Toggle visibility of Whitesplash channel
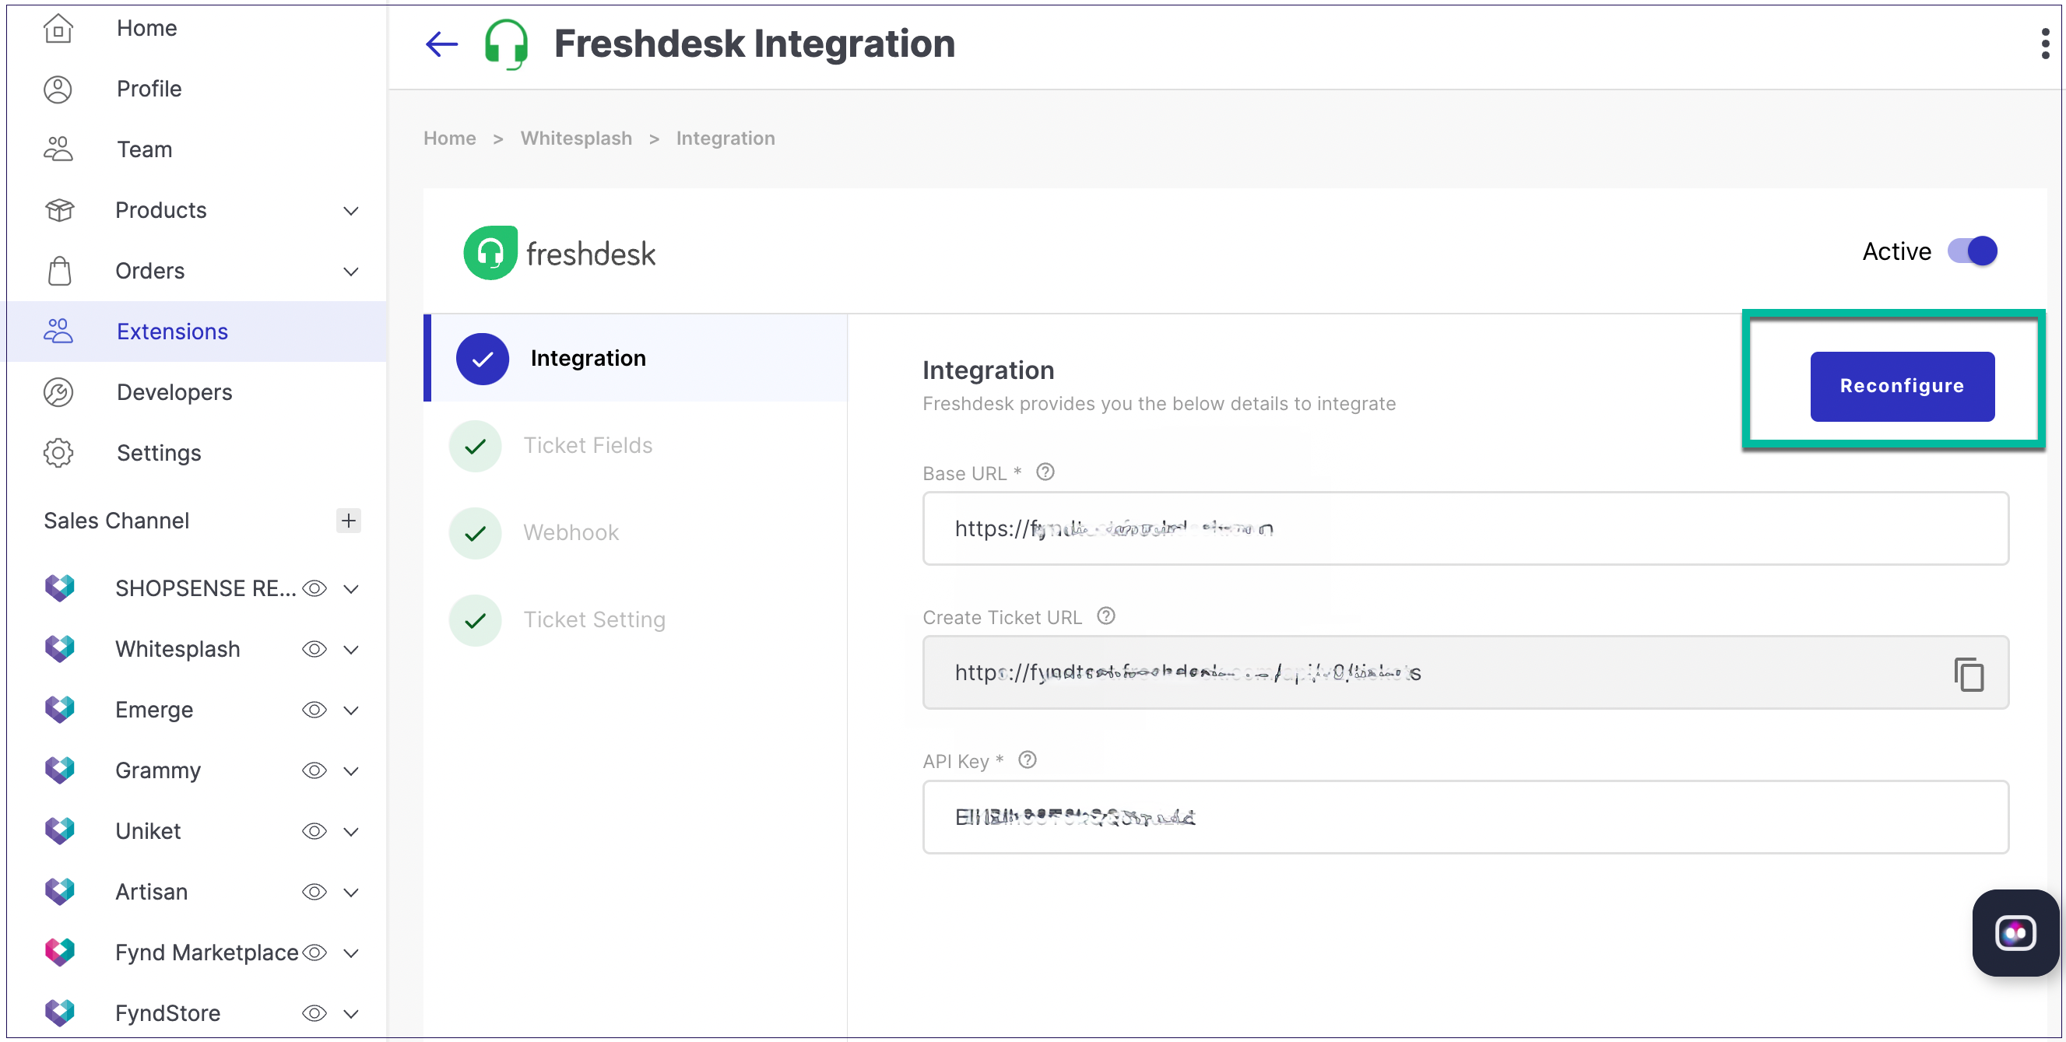The width and height of the screenshot is (2066, 1042). click(314, 649)
